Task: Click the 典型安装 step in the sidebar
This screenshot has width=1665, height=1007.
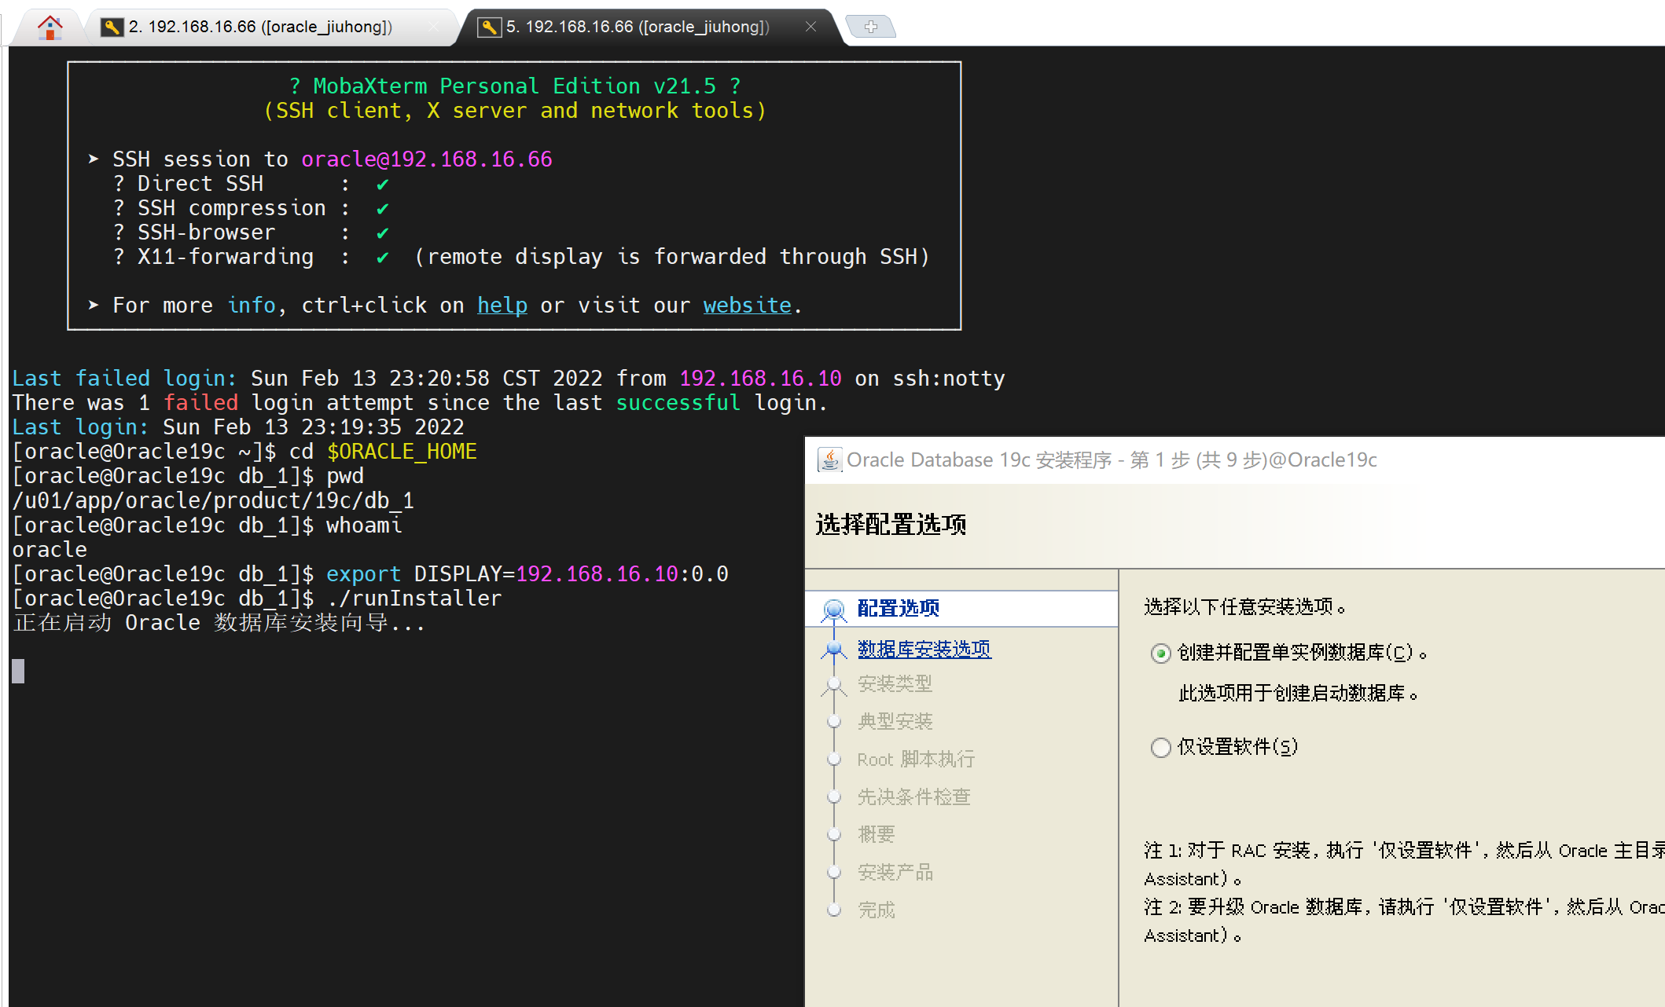Action: pos(895,722)
